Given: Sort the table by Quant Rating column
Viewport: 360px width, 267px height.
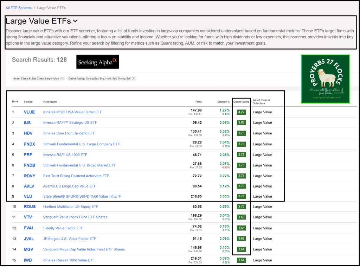Looking at the screenshot, I should tap(241, 102).
